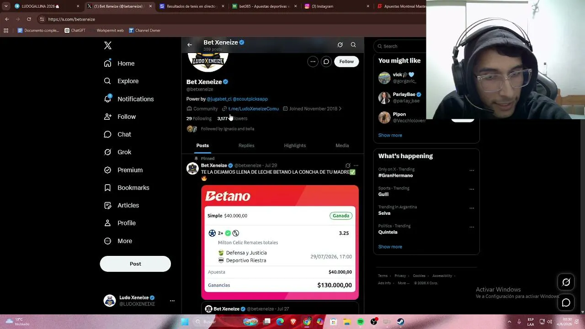Image resolution: width=585 pixels, height=329 pixels.
Task: Click the back arrow on profile header
Action: (x=190, y=45)
